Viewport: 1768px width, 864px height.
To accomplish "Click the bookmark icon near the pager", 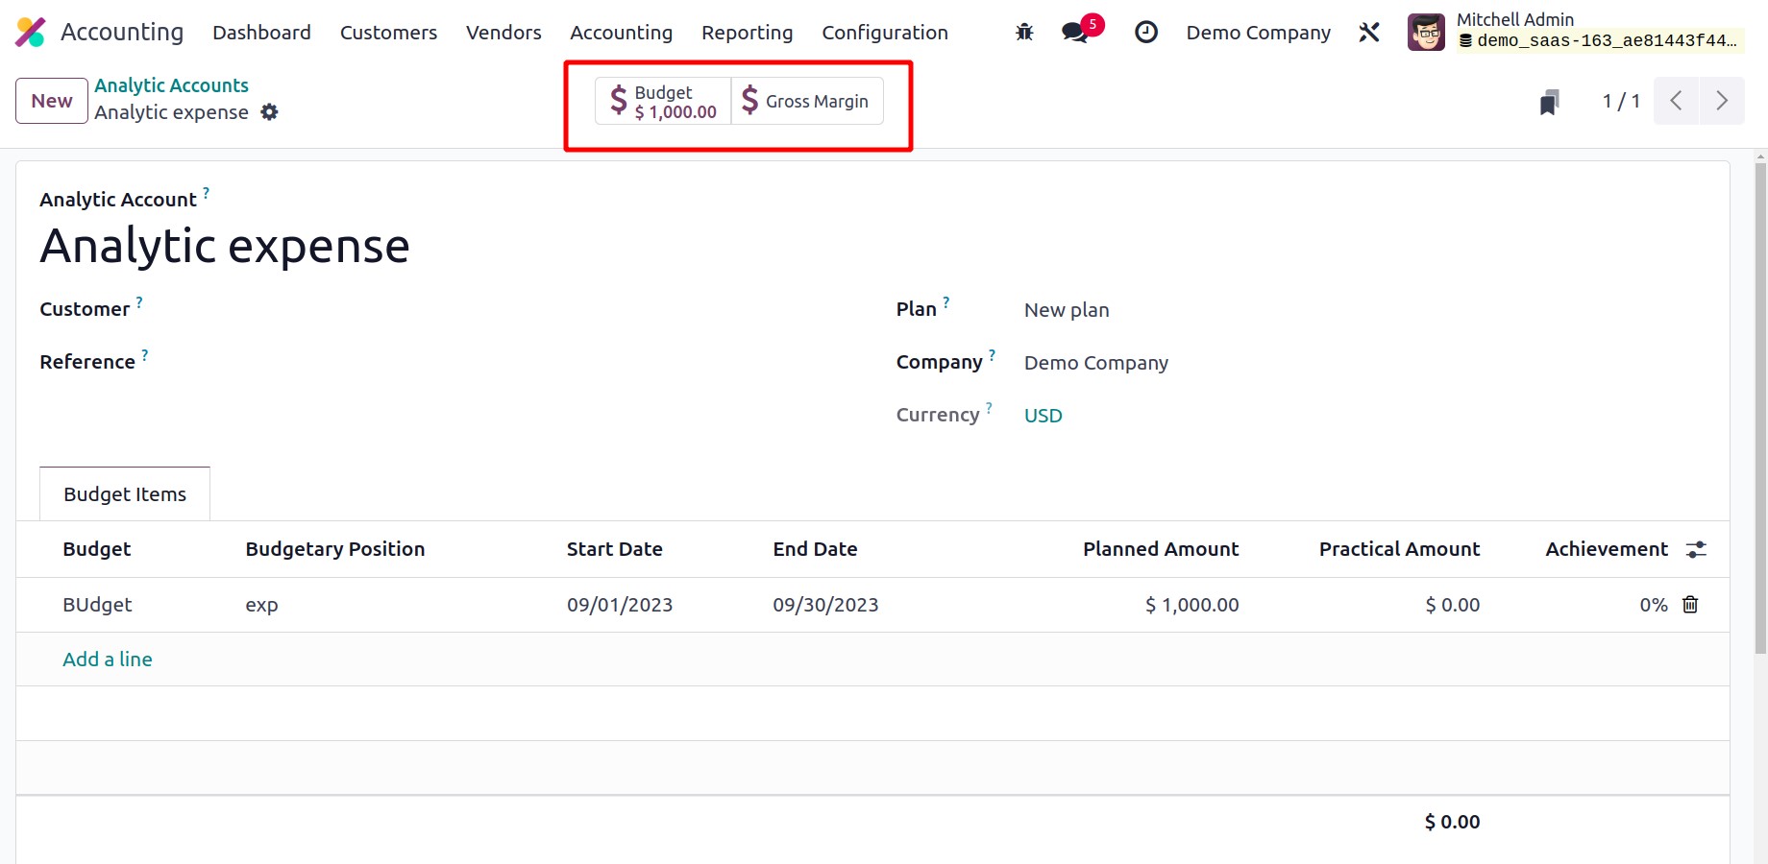I will (x=1549, y=102).
